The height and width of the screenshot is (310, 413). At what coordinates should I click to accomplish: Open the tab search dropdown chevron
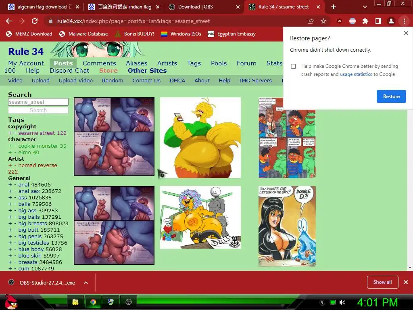365,7
